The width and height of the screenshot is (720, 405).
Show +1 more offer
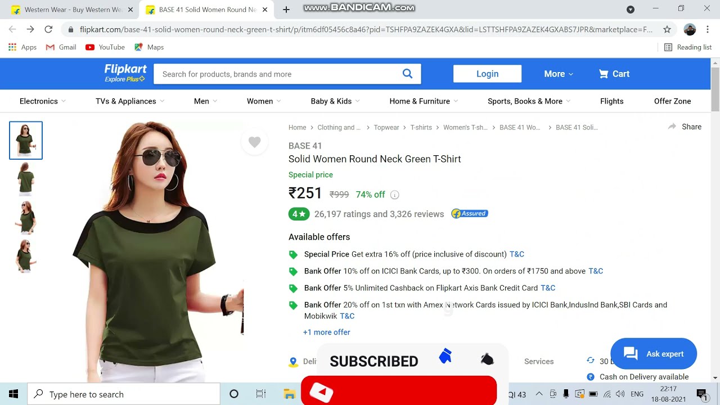[x=326, y=332]
